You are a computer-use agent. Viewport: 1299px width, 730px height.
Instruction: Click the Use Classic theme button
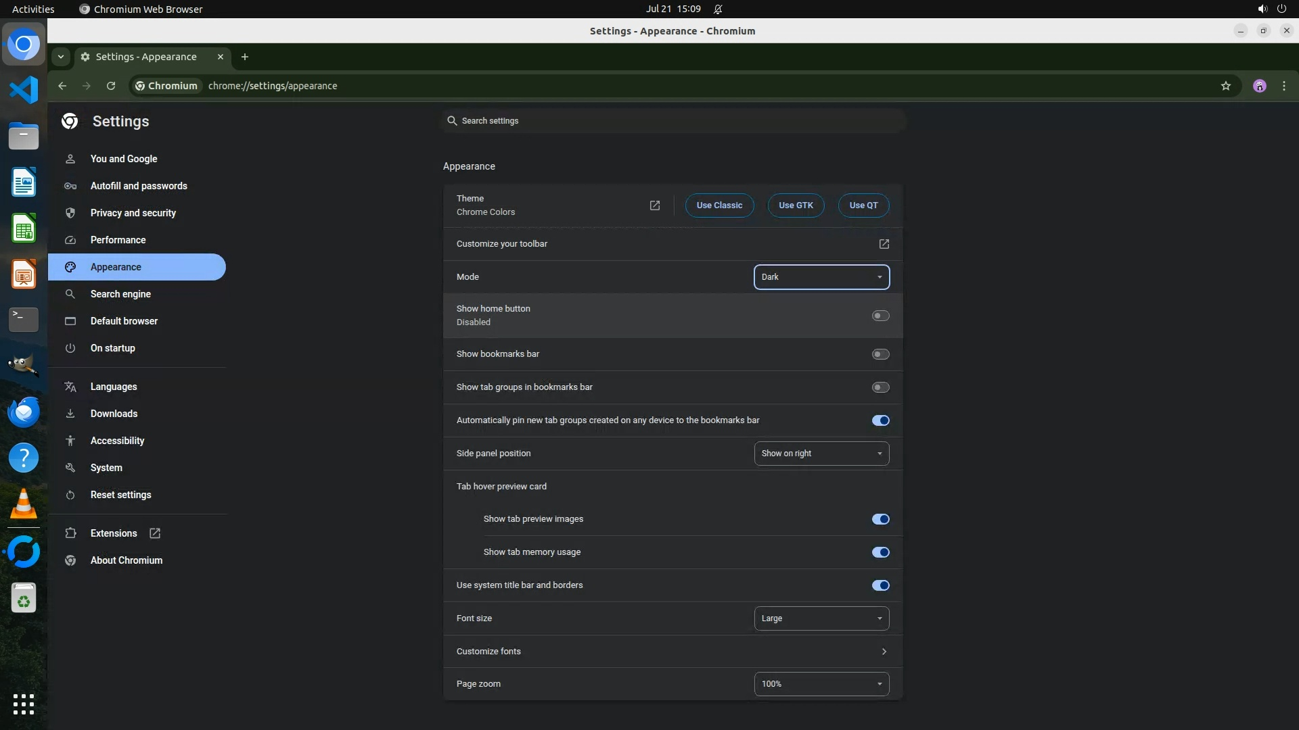pyautogui.click(x=719, y=205)
